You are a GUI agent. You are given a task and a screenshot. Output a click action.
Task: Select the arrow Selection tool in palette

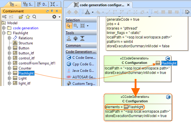pyautogui.click(x=69, y=26)
